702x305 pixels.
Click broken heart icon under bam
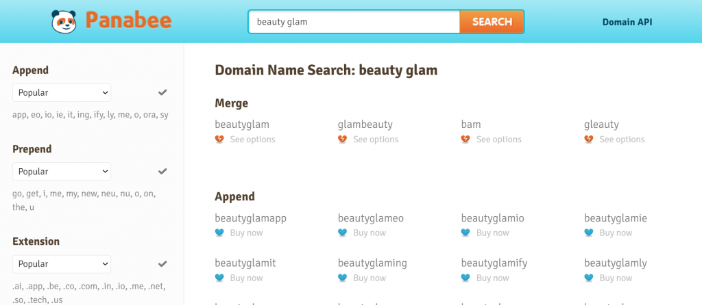tap(465, 140)
